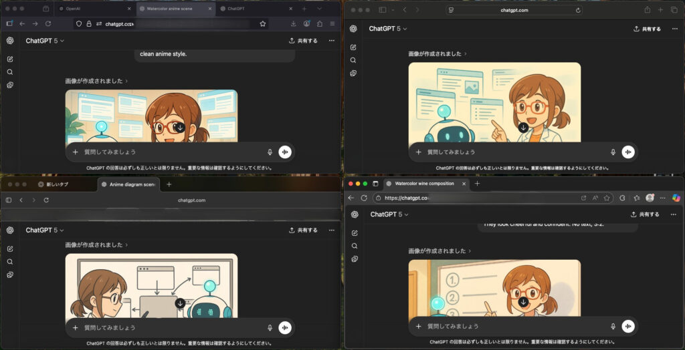Click voice mode button in Anime diagram window
685x350 pixels.
[286, 327]
